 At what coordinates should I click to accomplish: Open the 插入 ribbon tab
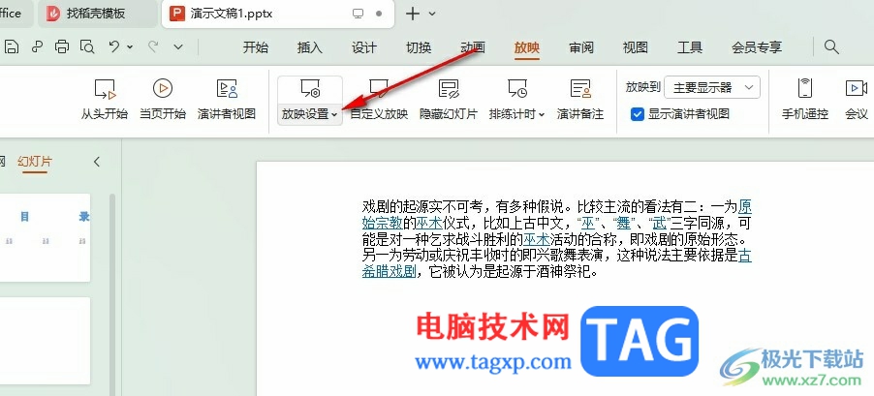310,47
